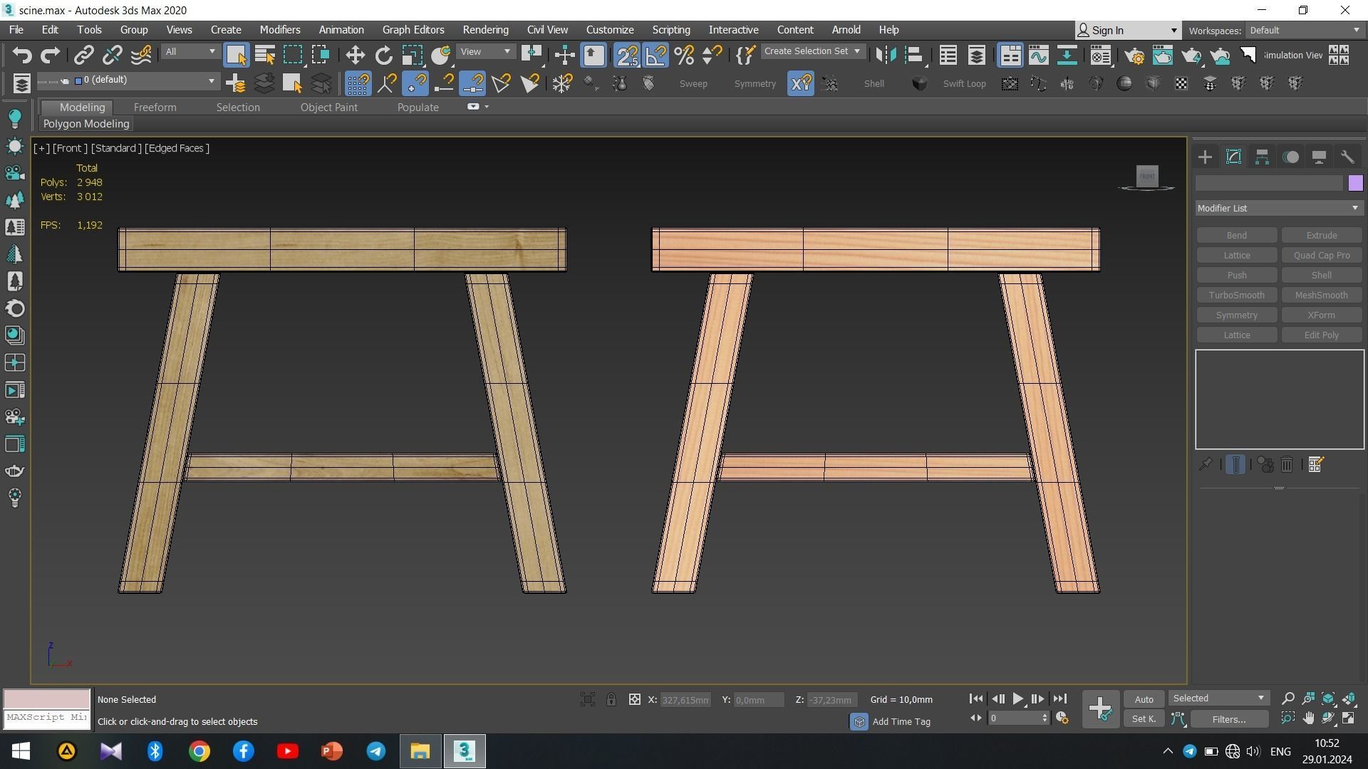
Task: Apply the Quad Cap Pro modifier
Action: click(x=1321, y=256)
